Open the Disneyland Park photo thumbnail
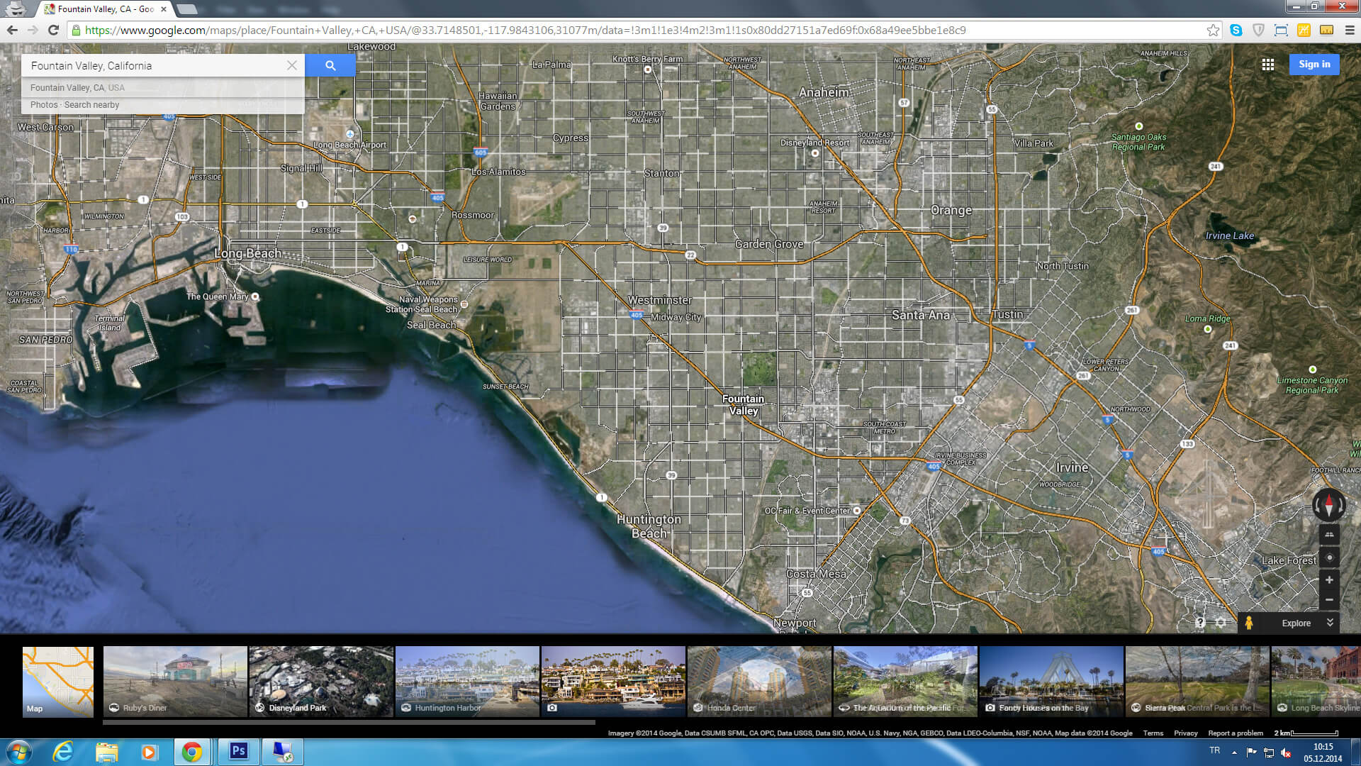This screenshot has width=1361, height=766. 321,681
